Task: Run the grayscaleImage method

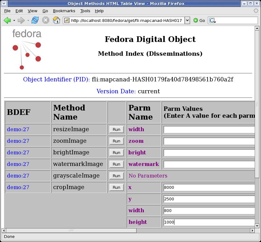Action: tap(117, 176)
